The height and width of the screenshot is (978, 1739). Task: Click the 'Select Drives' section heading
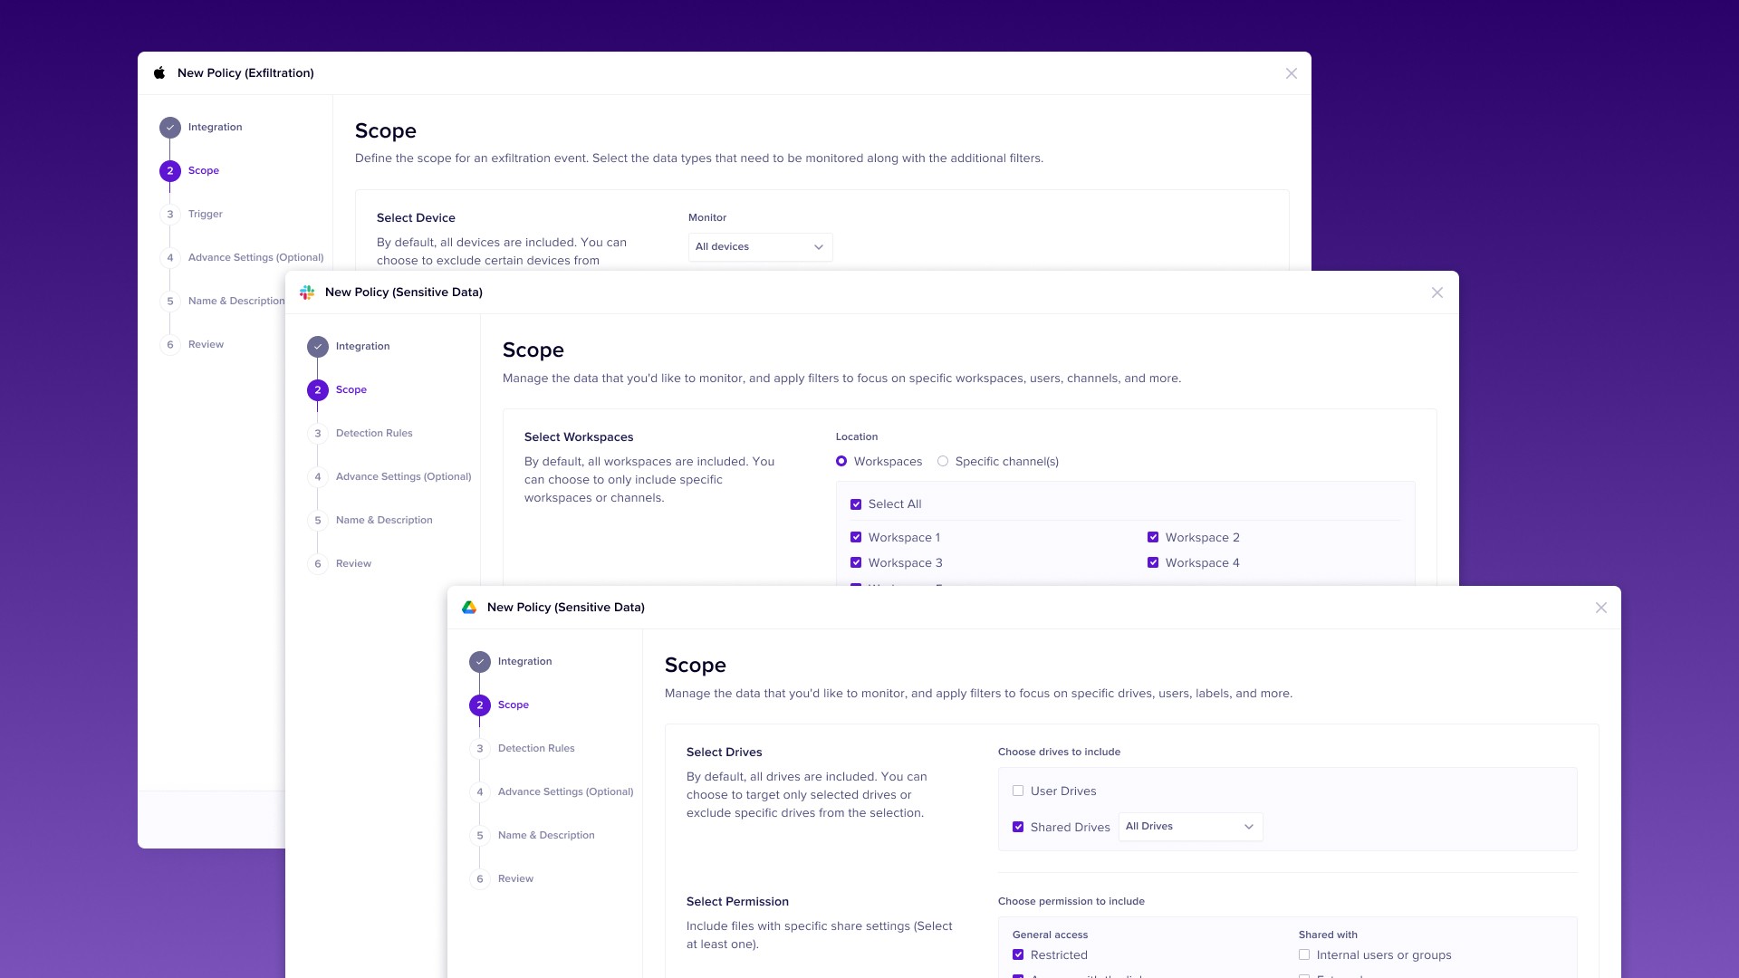(x=724, y=753)
